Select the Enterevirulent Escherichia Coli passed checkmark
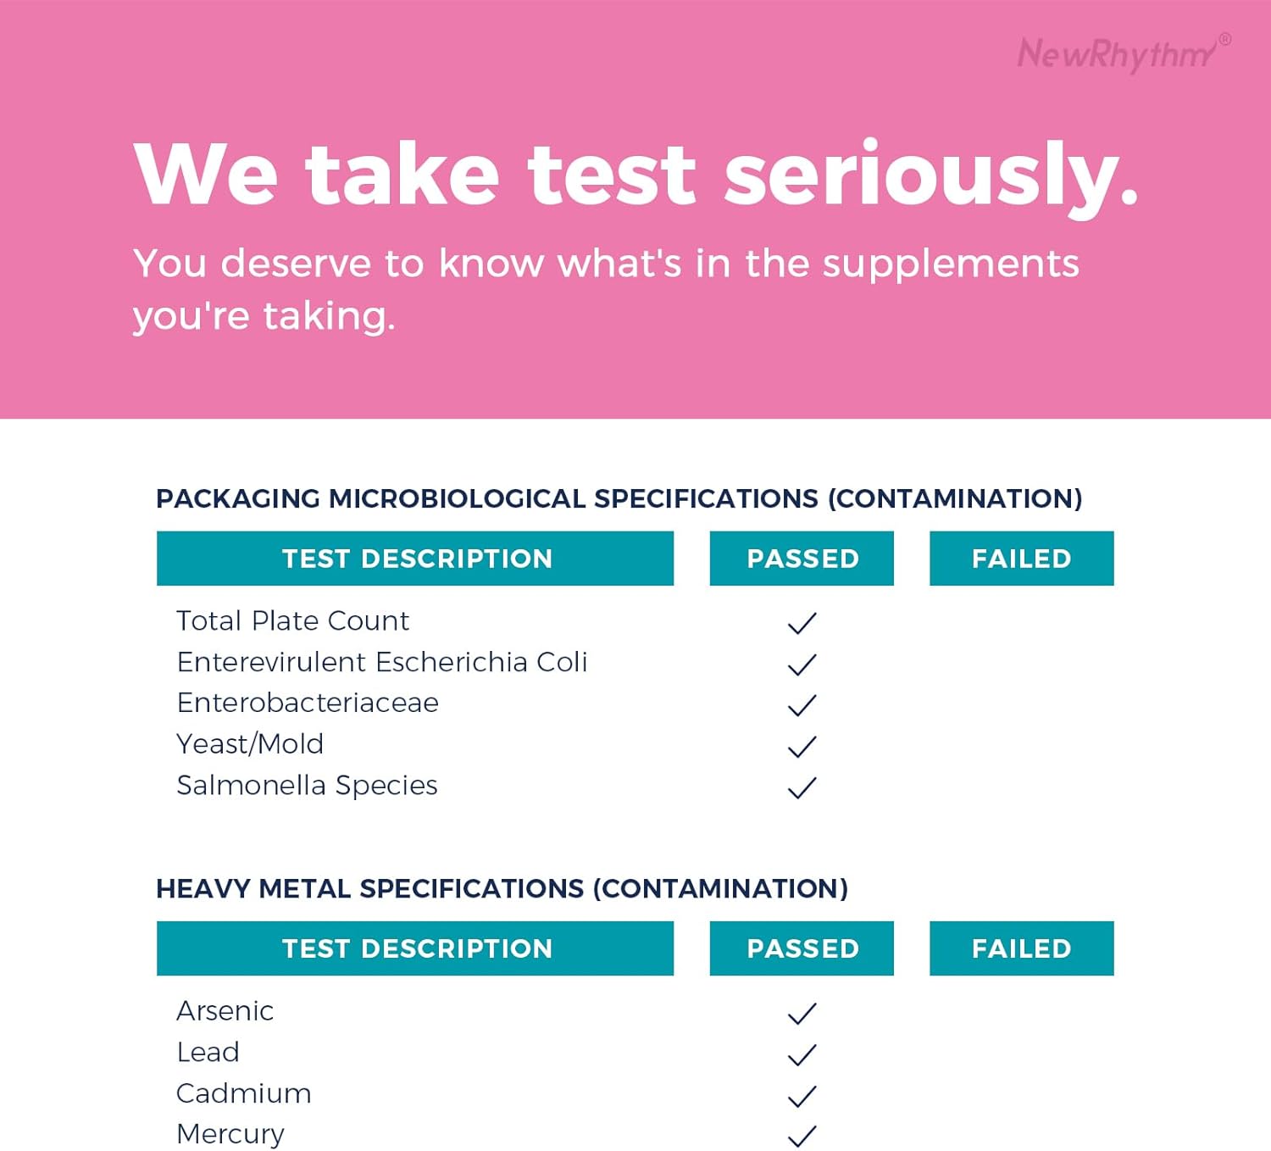 tap(802, 664)
